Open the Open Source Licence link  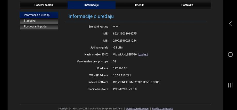tap(137, 108)
